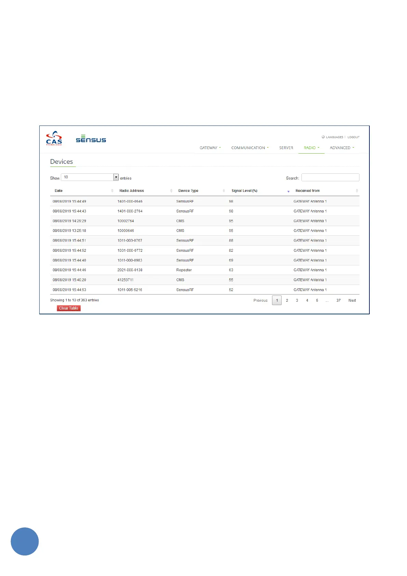This screenshot has height=576, width=407.
Task: Click the Received from column header
Action: tap(308, 191)
